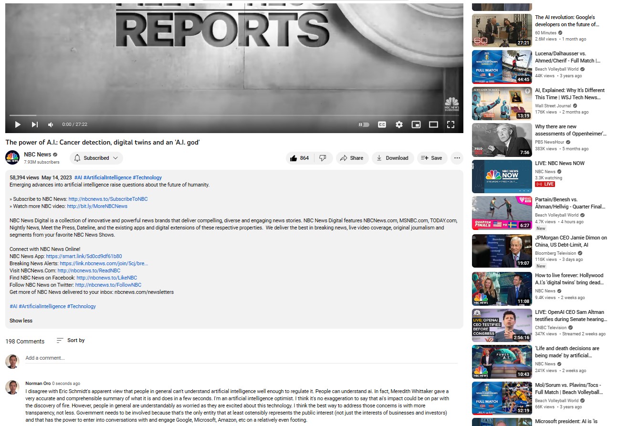Open the smart.link NBC News App link
The image size is (639, 426).
point(84,256)
